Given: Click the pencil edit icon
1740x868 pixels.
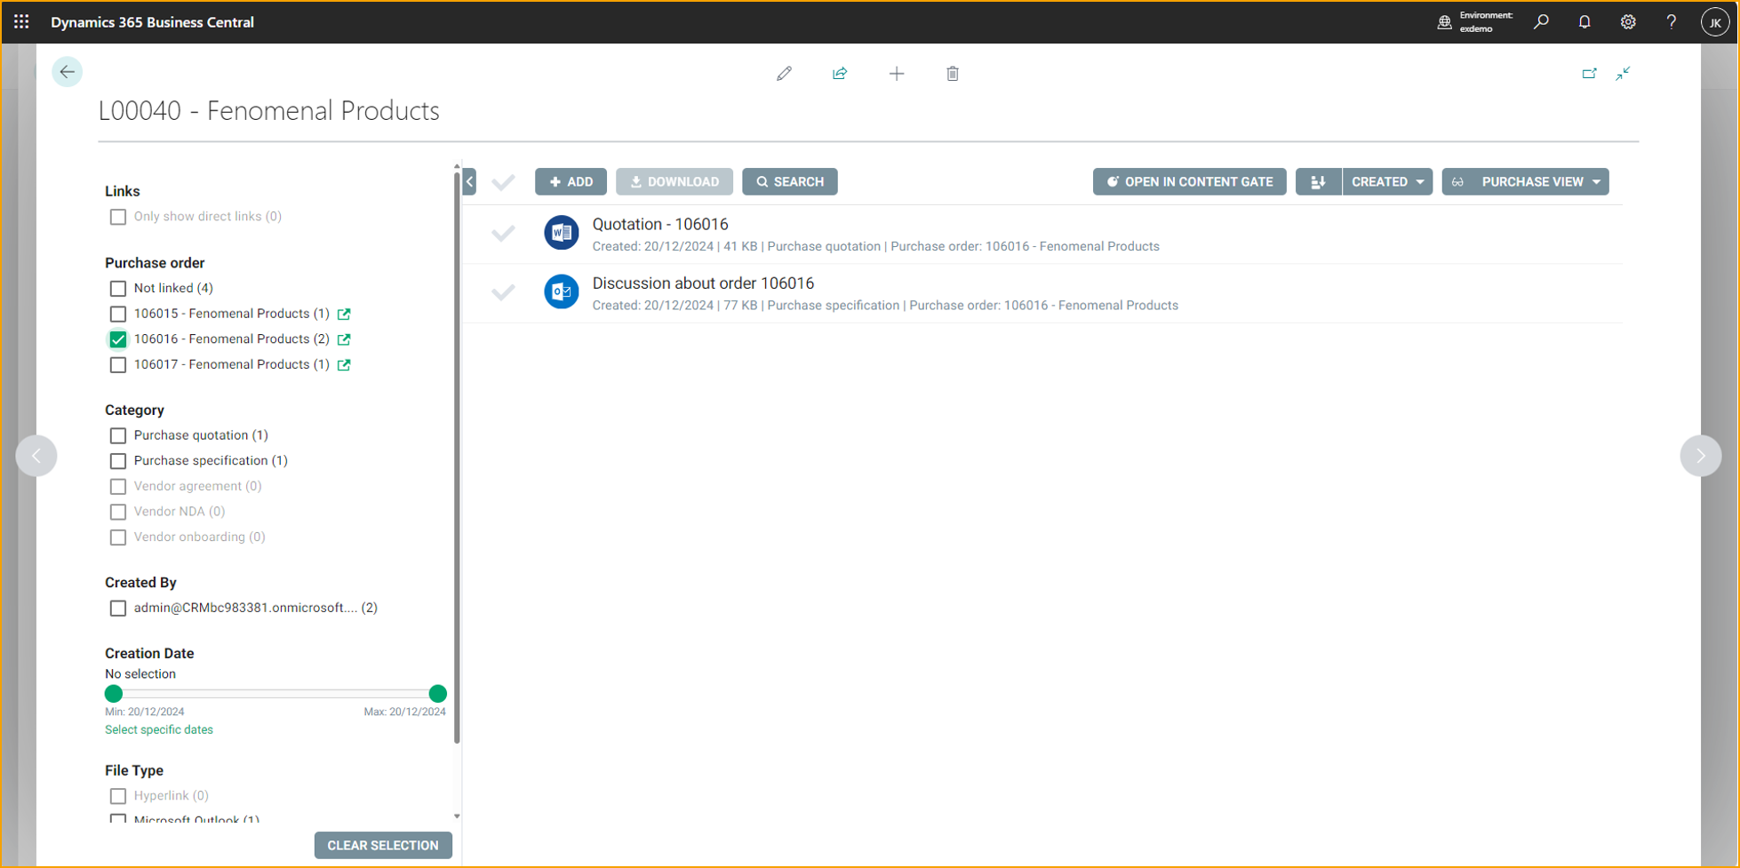Looking at the screenshot, I should point(783,74).
